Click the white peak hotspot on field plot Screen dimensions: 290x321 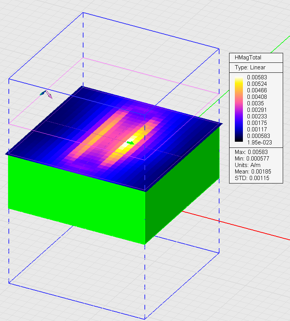coord(125,145)
